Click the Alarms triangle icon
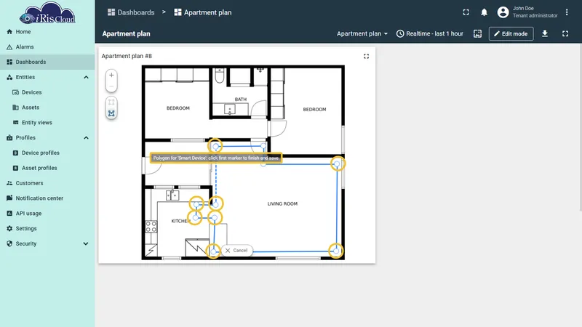 (9, 47)
